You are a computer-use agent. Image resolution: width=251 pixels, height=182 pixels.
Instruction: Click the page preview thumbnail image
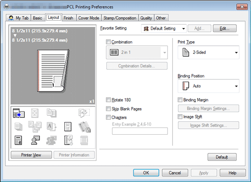click(53, 71)
